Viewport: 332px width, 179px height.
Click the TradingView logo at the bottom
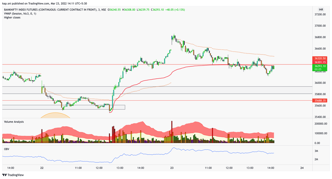click(13, 175)
